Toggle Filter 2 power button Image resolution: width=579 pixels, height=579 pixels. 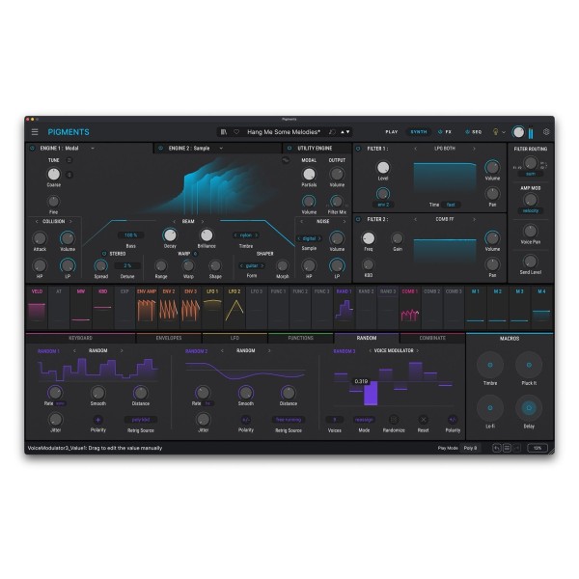pos(358,219)
